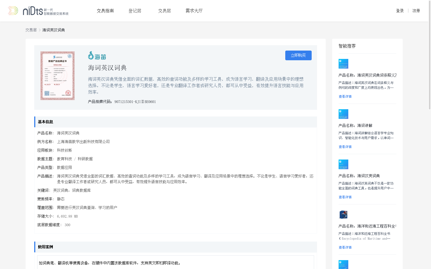The width and height of the screenshot is (431, 269).
Task: Click the 使用案例 section header
Action: tap(176, 247)
